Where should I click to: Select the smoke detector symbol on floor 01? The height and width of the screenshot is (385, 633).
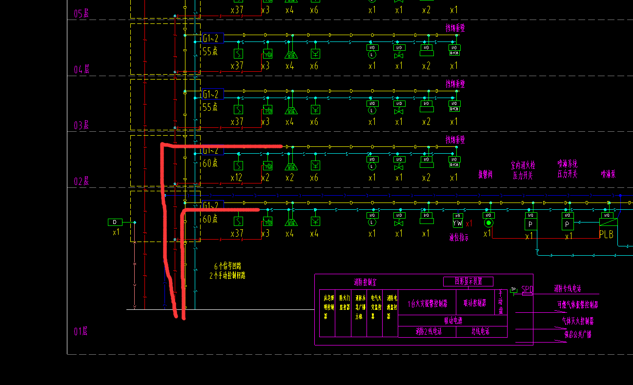coord(238,222)
